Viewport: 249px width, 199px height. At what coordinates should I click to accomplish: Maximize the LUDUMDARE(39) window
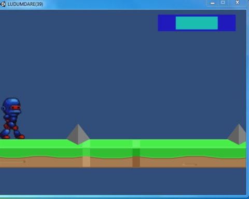[223, 3]
